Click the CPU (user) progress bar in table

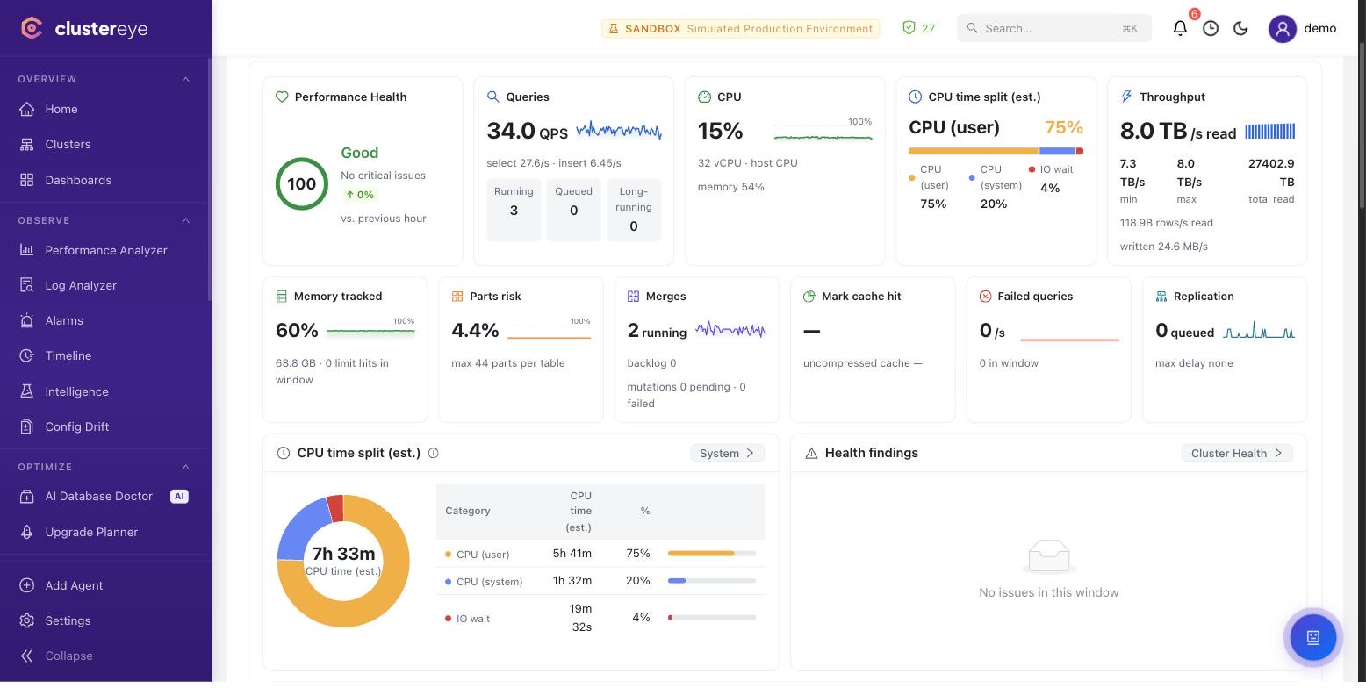click(712, 554)
